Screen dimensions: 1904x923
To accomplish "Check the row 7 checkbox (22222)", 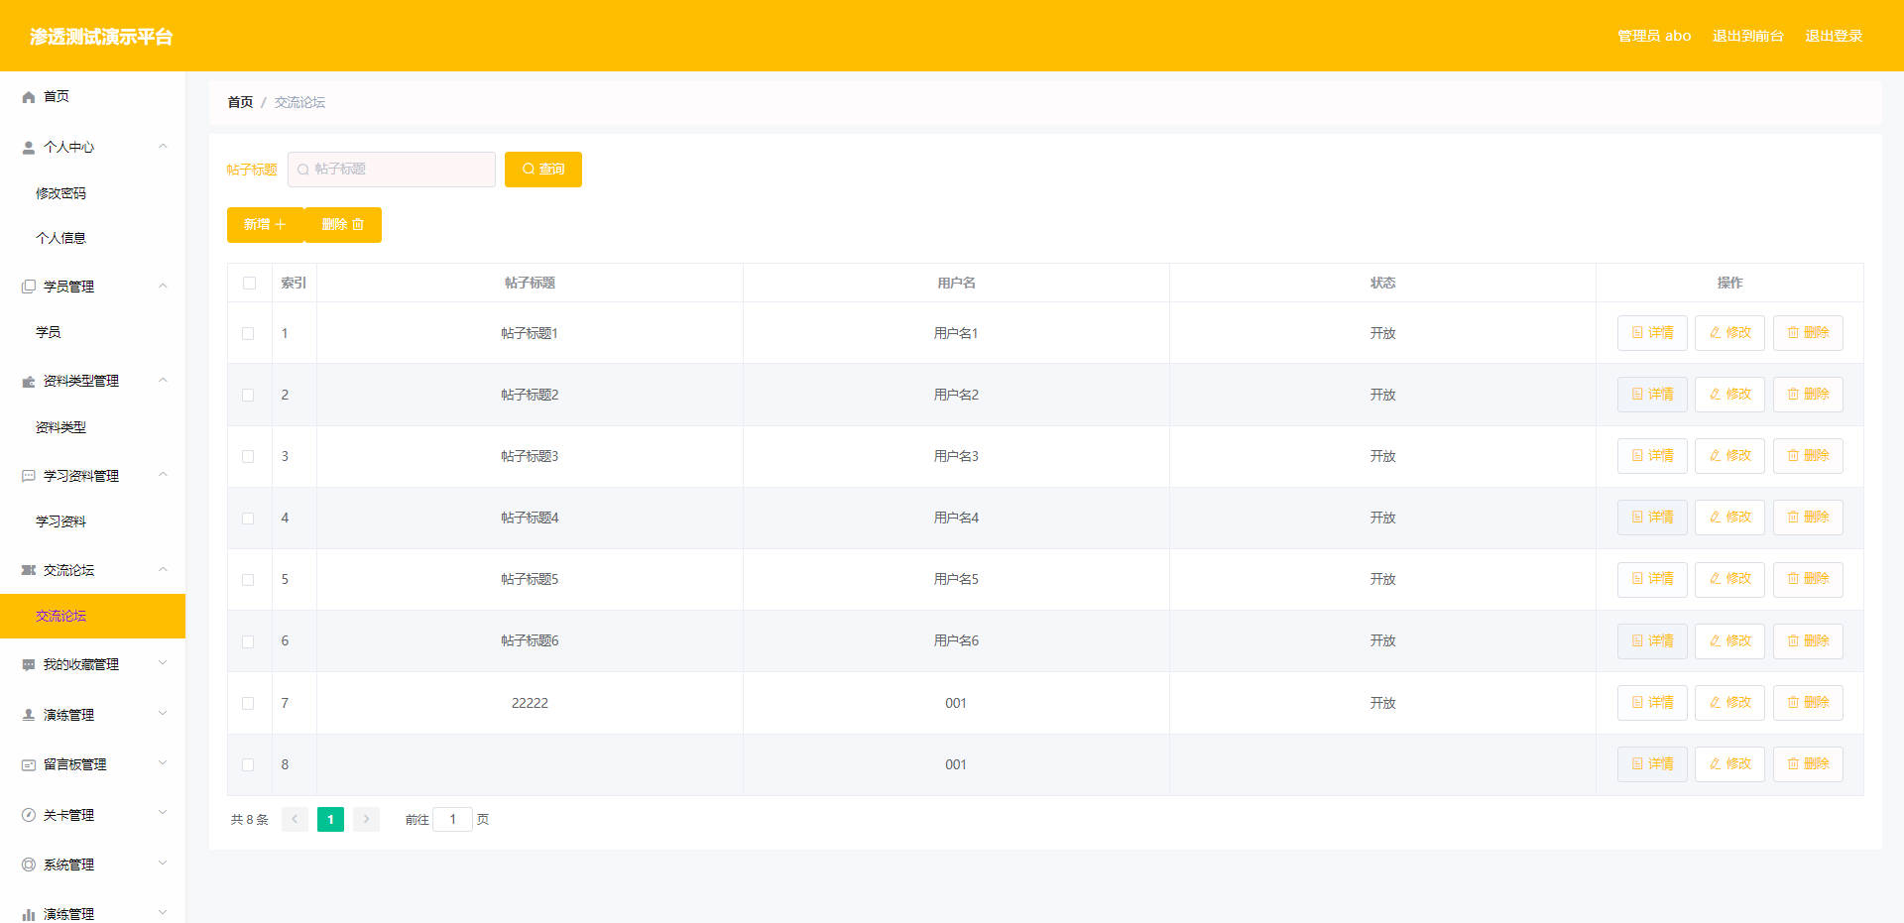I will click(x=248, y=704).
